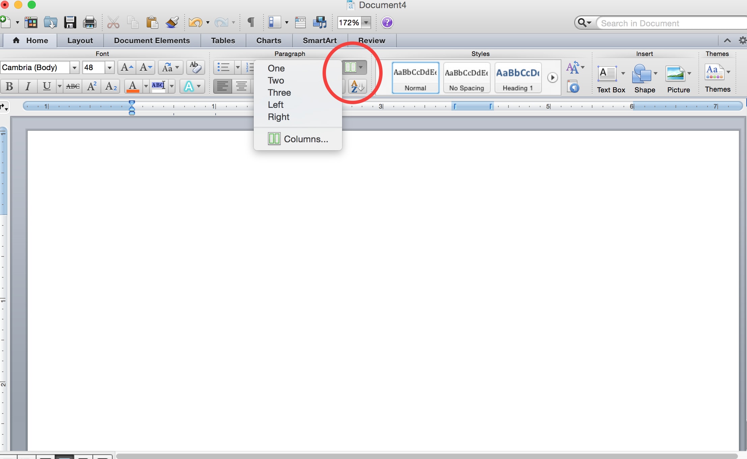Toggle Bold formatting

(9, 87)
